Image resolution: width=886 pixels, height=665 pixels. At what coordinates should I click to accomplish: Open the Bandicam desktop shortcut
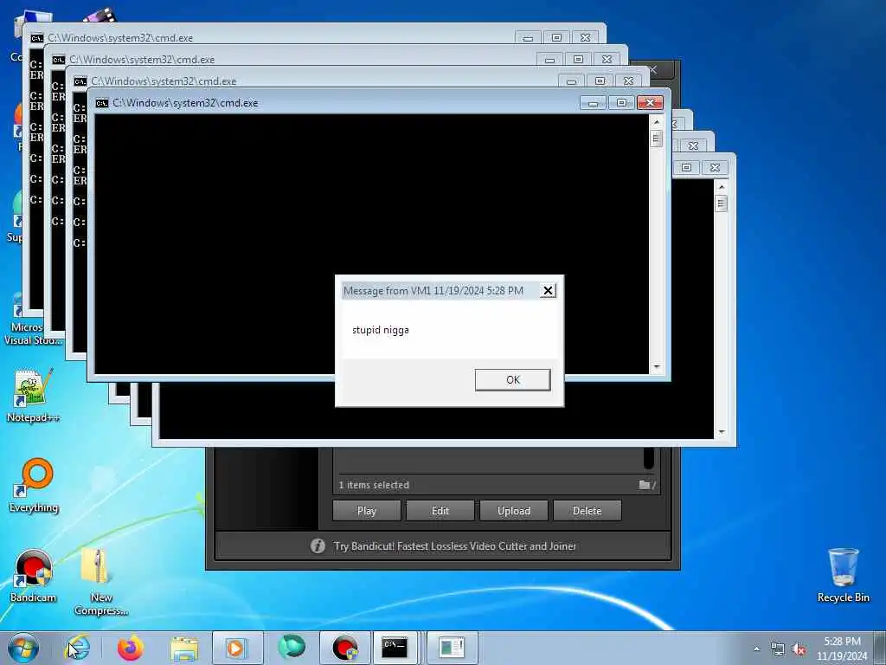34,576
